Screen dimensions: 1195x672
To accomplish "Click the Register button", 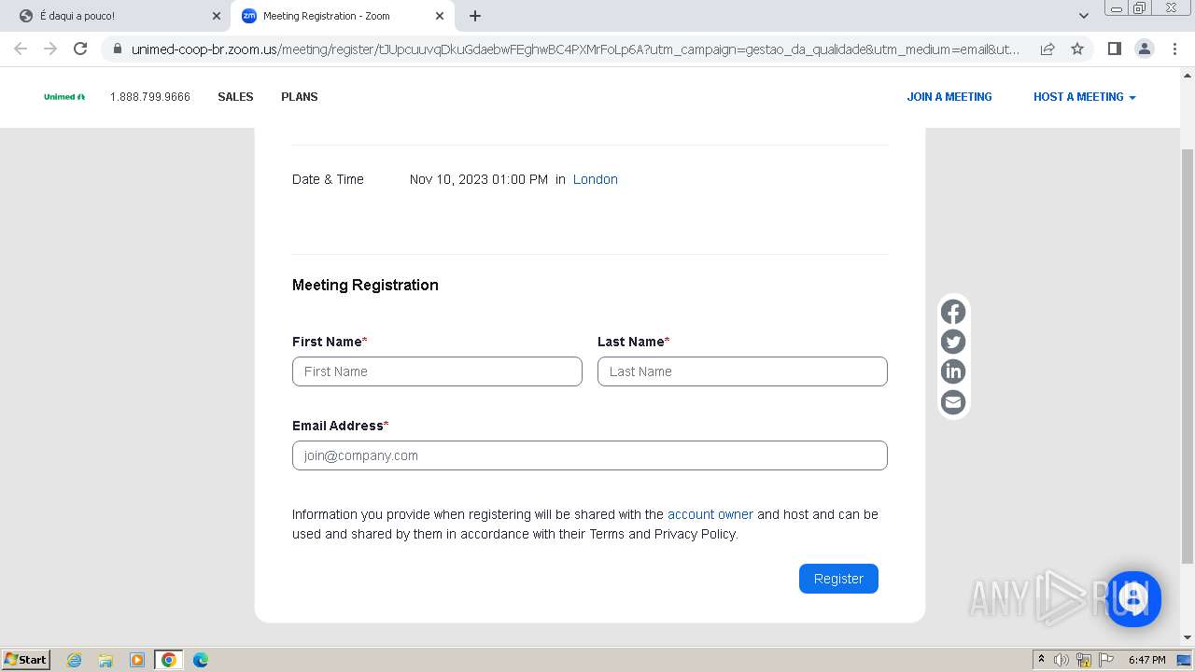I will coord(838,579).
